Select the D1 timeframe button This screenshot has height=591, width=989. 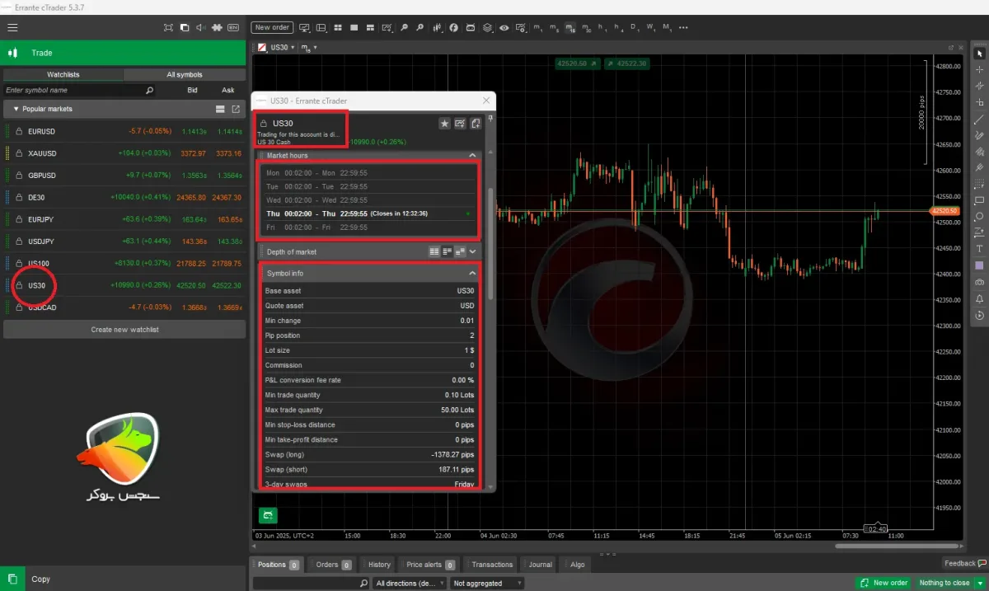click(x=635, y=27)
